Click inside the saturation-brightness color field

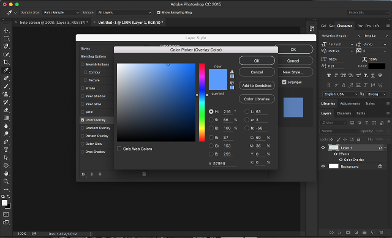tap(156, 102)
